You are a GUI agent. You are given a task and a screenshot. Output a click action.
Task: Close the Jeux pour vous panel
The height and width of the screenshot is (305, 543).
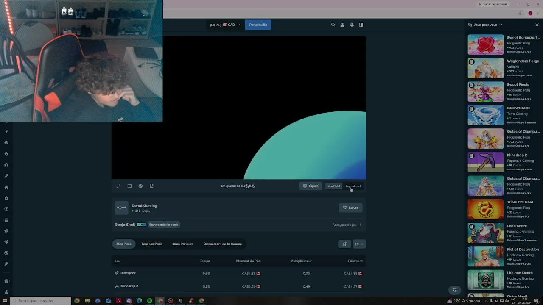click(537, 25)
